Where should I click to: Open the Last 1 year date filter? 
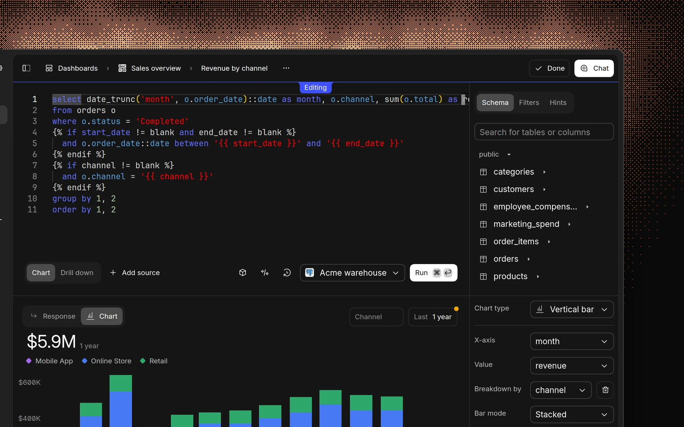click(433, 317)
